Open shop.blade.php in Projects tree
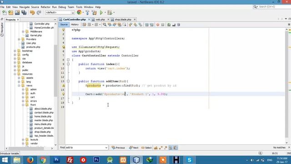This screenshot has width=291, height=164. [42, 132]
